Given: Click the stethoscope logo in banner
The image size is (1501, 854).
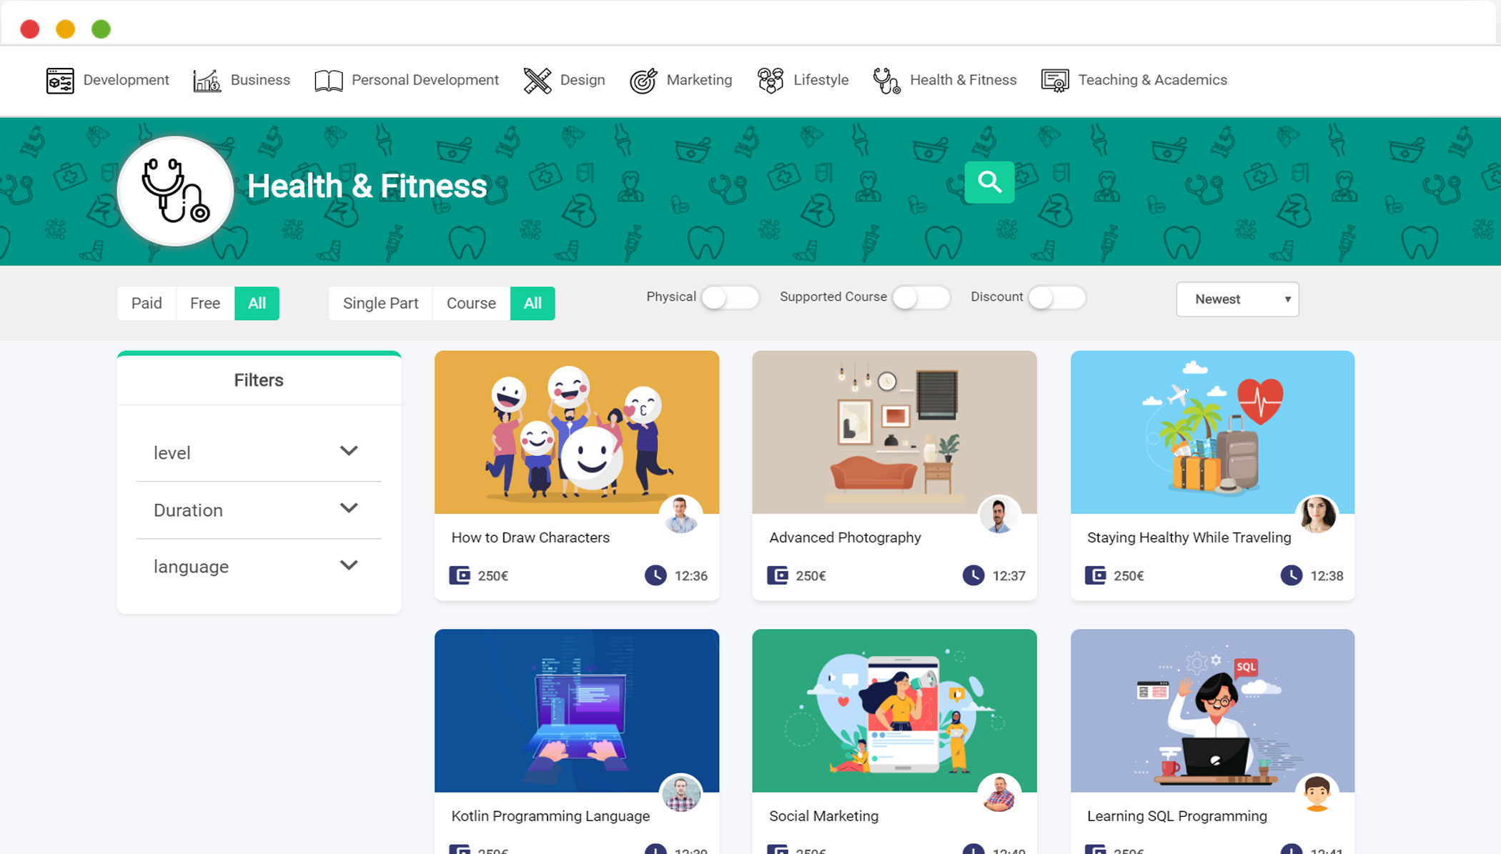Looking at the screenshot, I should 175,192.
